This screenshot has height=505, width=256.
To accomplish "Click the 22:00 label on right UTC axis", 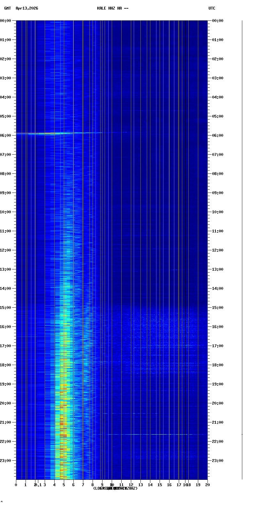I will click(x=218, y=442).
